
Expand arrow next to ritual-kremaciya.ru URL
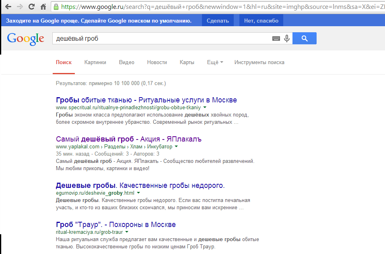click(x=127, y=232)
